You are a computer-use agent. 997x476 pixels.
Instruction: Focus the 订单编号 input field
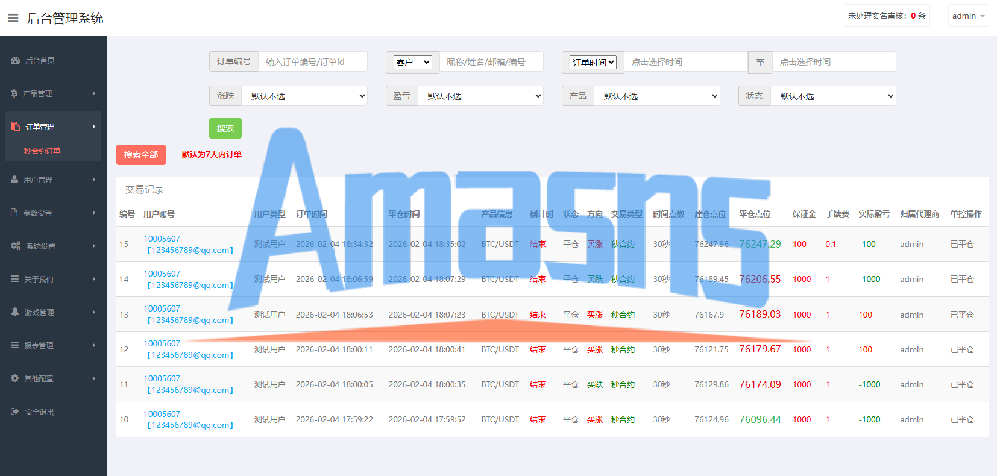click(x=313, y=61)
